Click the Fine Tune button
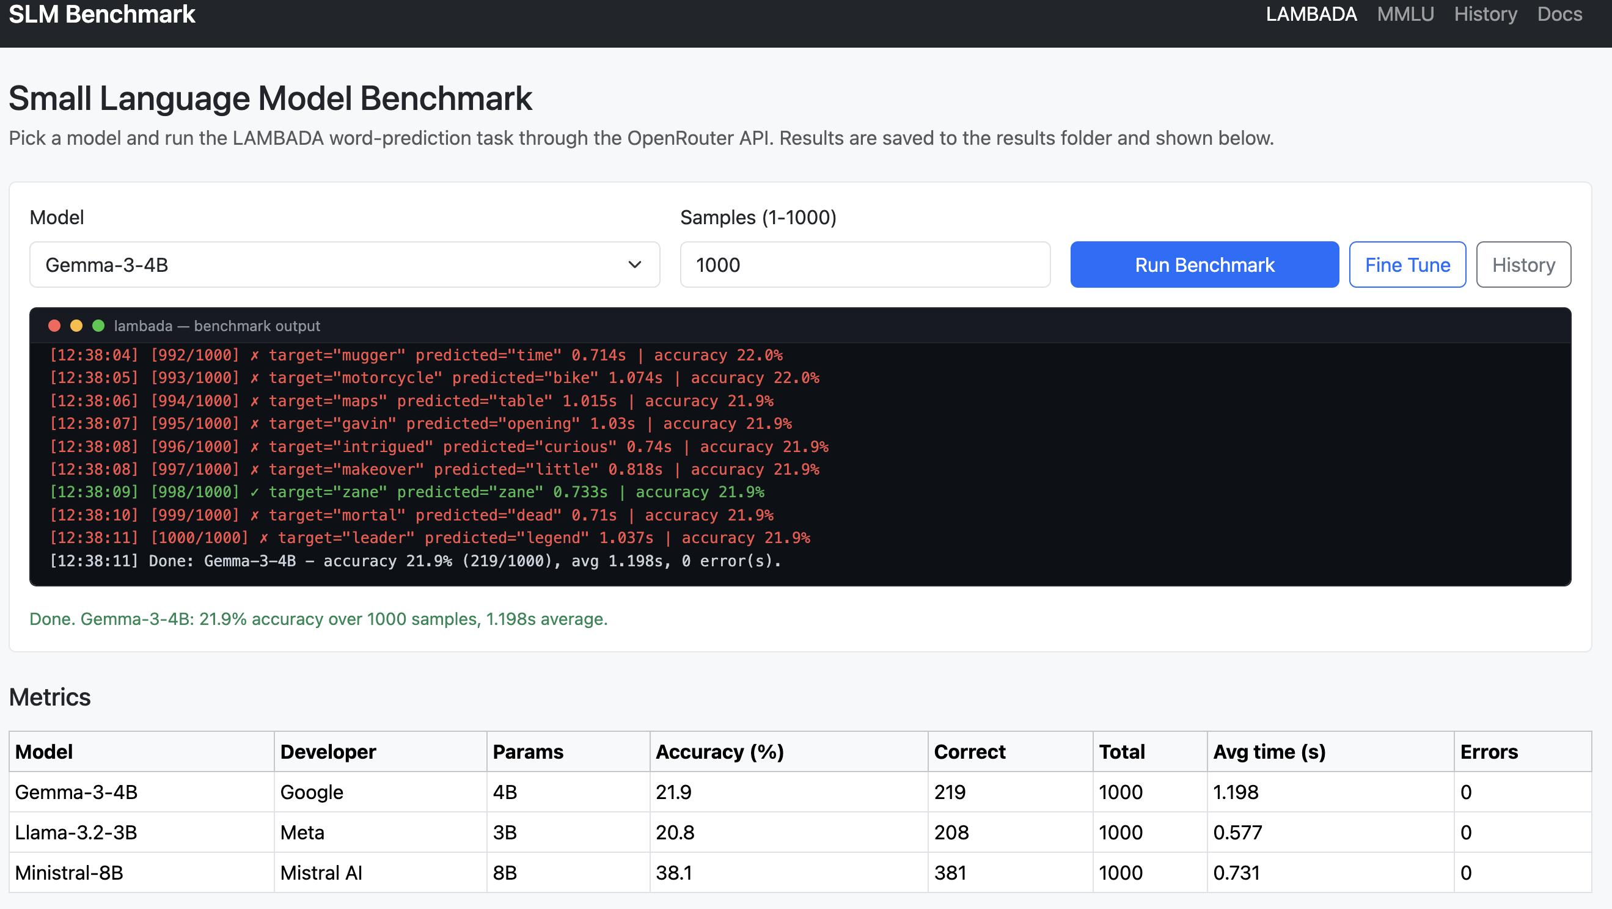This screenshot has height=909, width=1612. 1407,265
